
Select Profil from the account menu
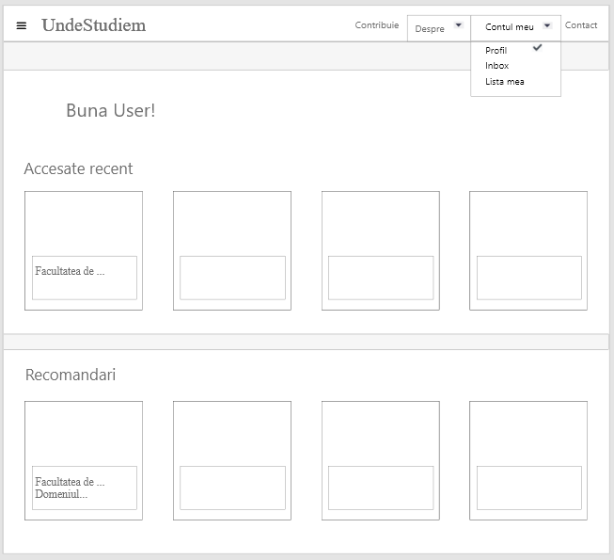pos(496,51)
